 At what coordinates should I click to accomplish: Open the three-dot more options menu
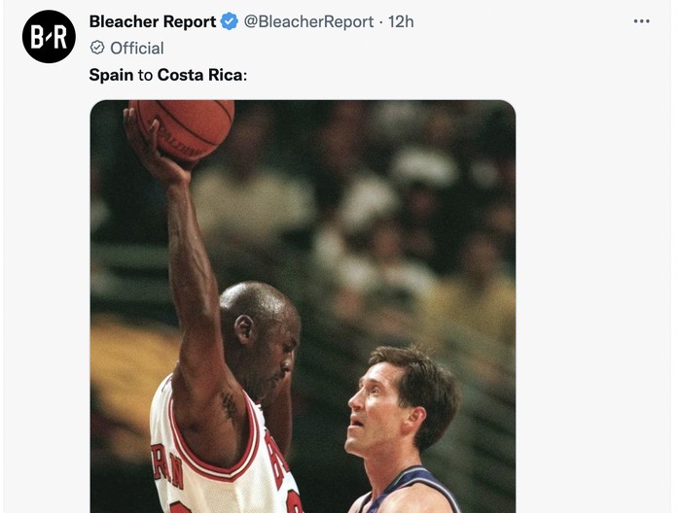point(641,21)
